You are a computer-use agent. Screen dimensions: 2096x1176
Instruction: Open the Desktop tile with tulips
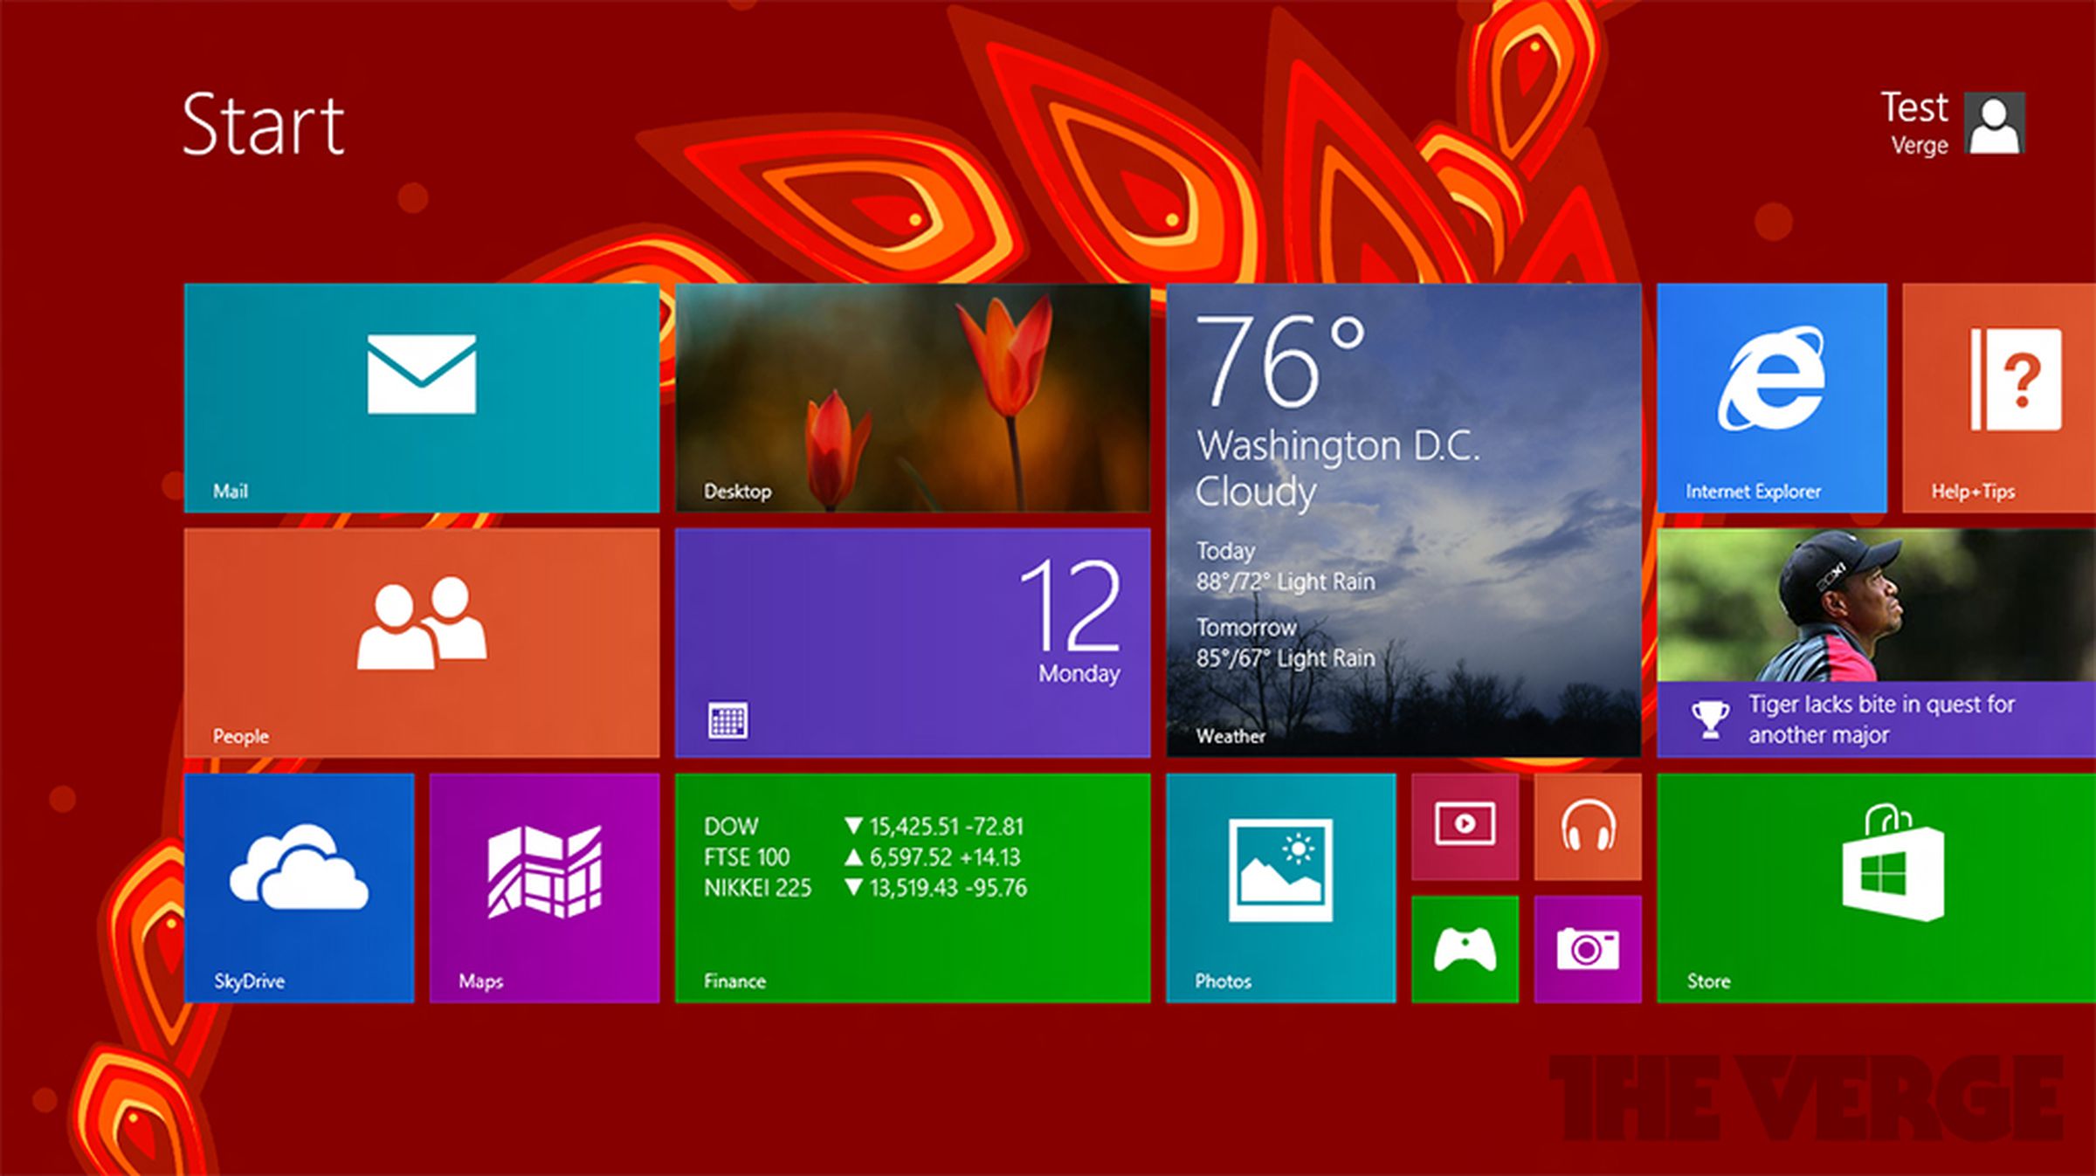[913, 397]
